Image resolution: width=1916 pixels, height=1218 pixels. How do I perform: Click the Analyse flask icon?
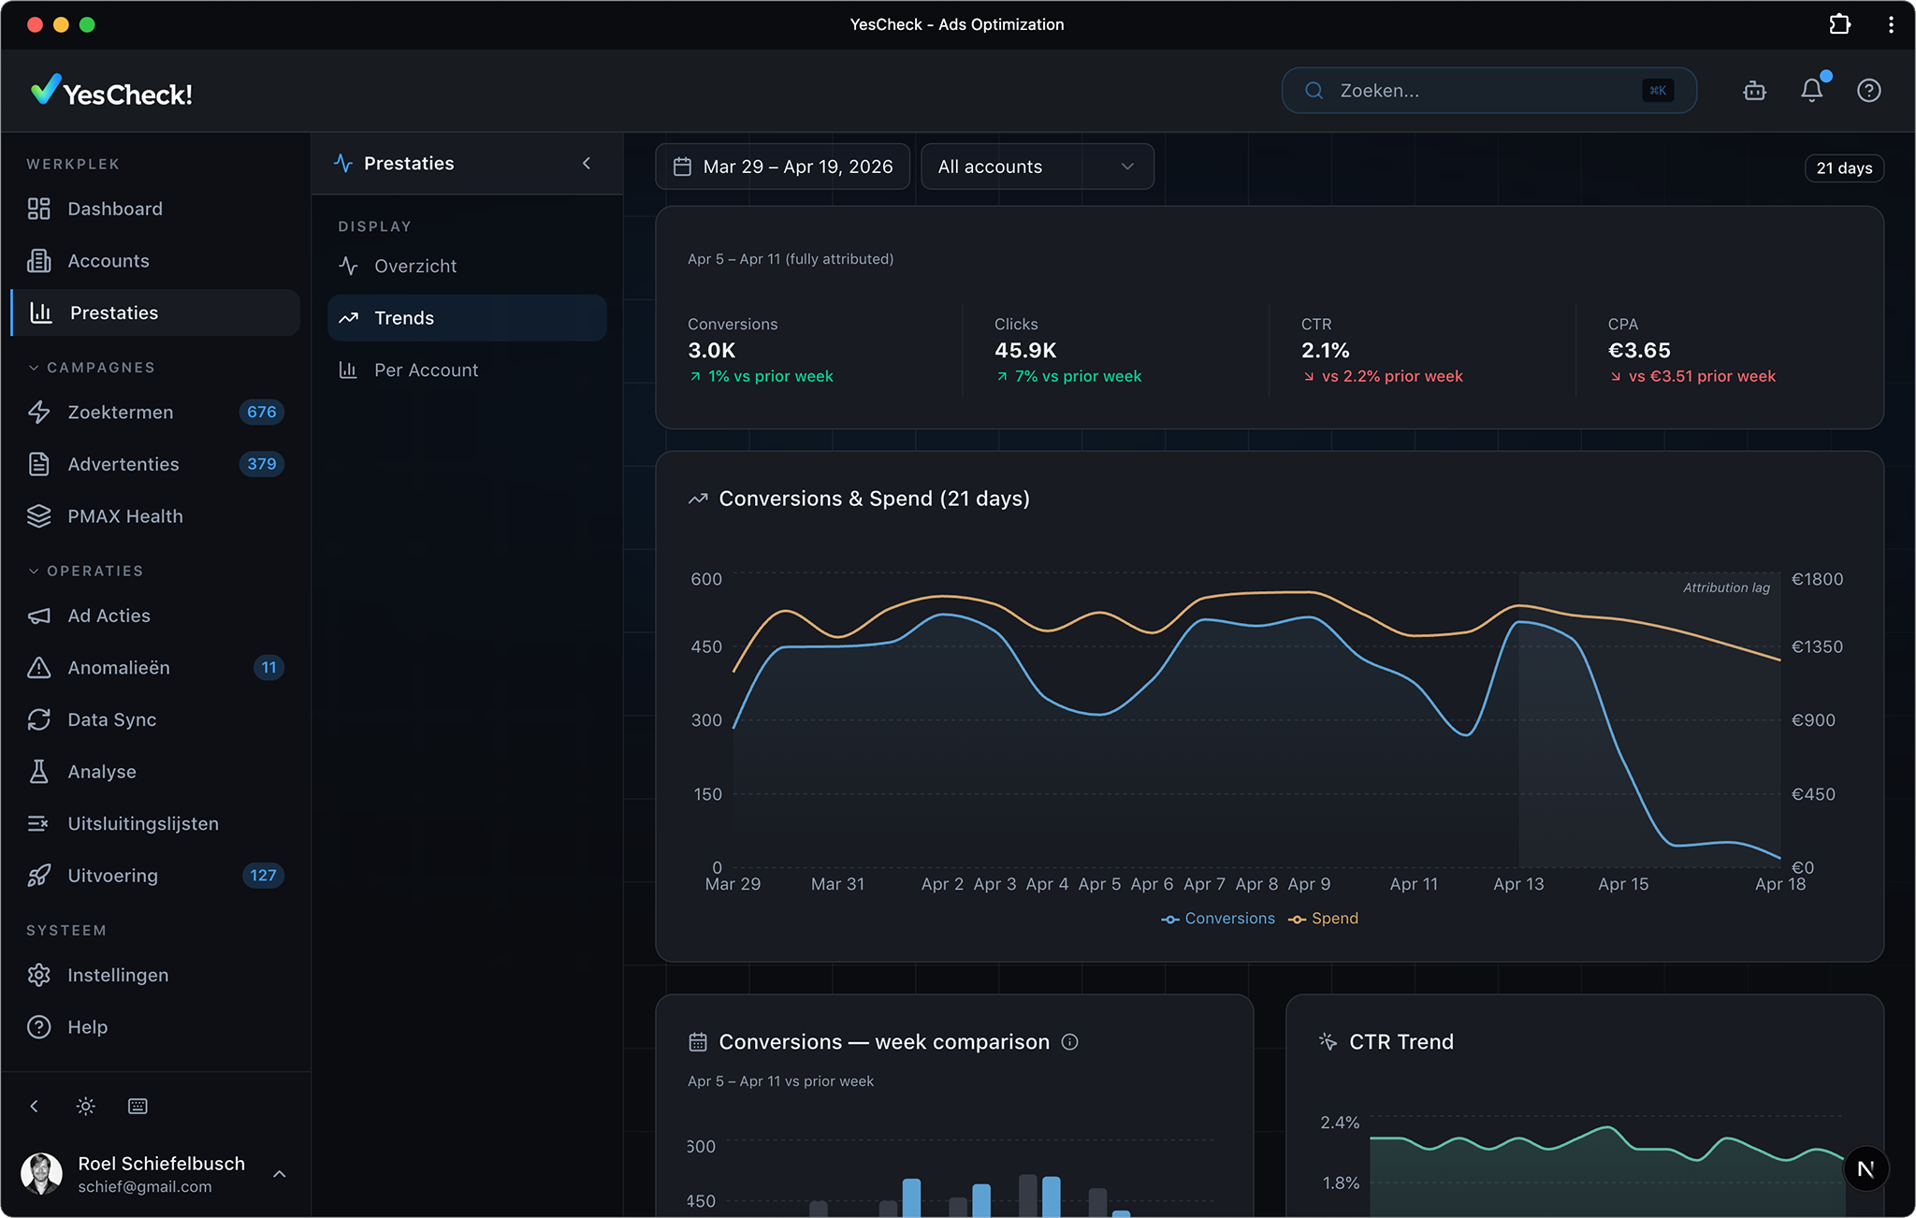click(38, 772)
